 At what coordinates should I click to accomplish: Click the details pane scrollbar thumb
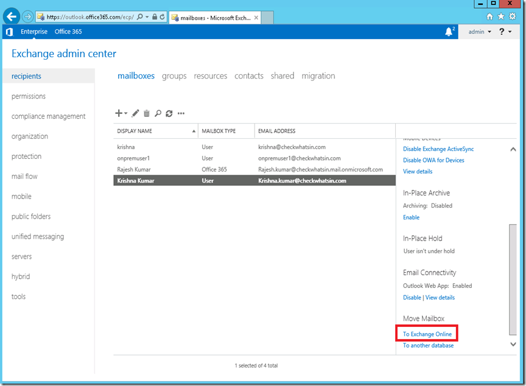click(513, 279)
